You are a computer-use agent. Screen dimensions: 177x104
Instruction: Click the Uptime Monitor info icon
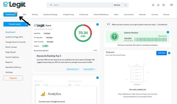tap(168, 32)
